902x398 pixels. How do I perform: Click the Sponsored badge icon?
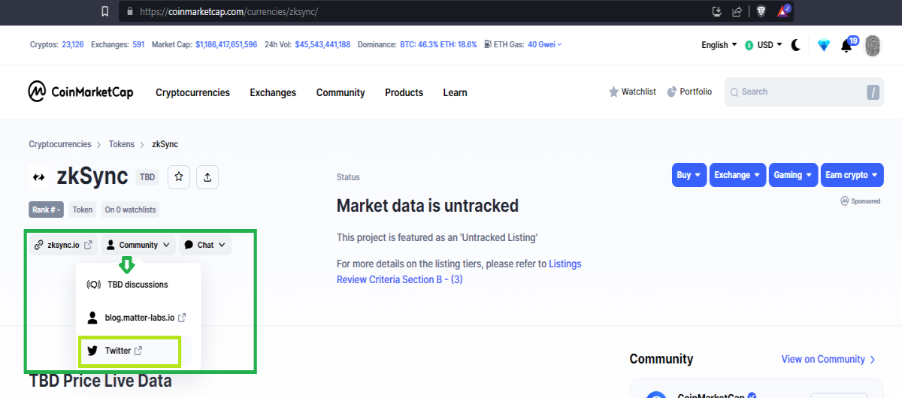coord(845,201)
